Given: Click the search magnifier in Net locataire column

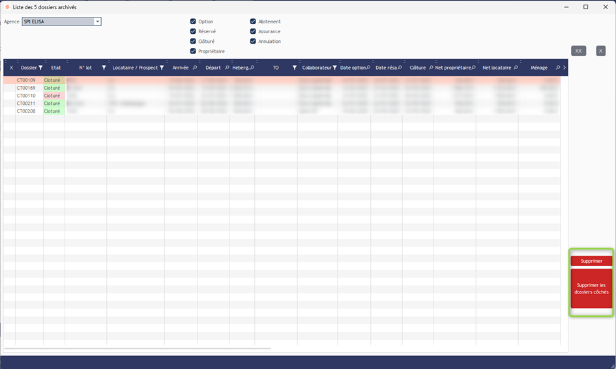Looking at the screenshot, I should tap(515, 68).
